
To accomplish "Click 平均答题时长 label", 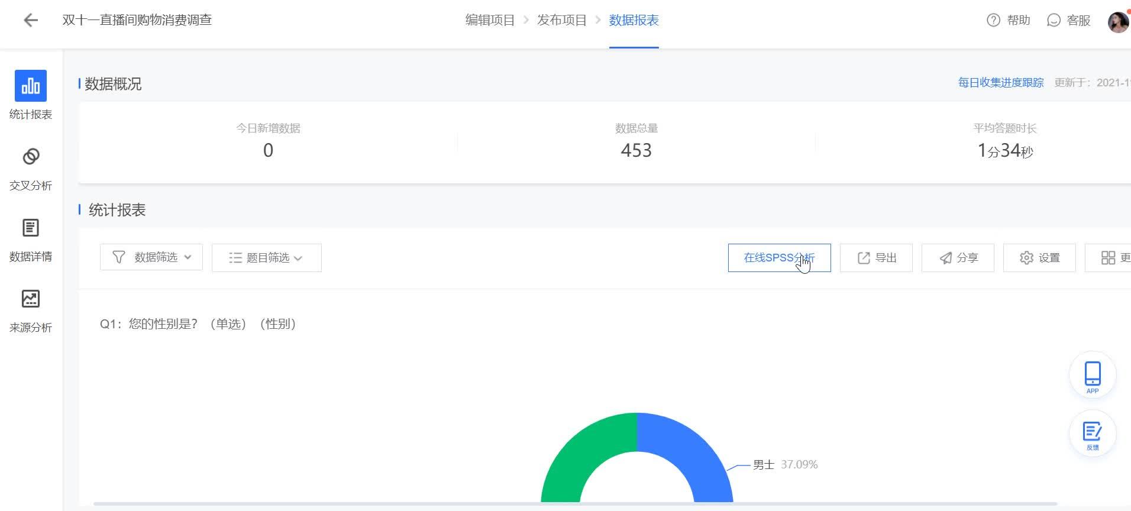I will [x=1005, y=128].
